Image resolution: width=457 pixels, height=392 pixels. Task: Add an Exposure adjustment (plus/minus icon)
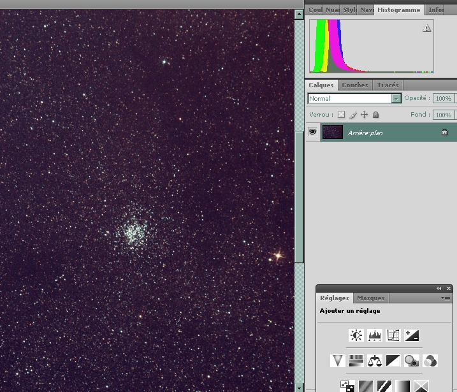pyautogui.click(x=412, y=335)
